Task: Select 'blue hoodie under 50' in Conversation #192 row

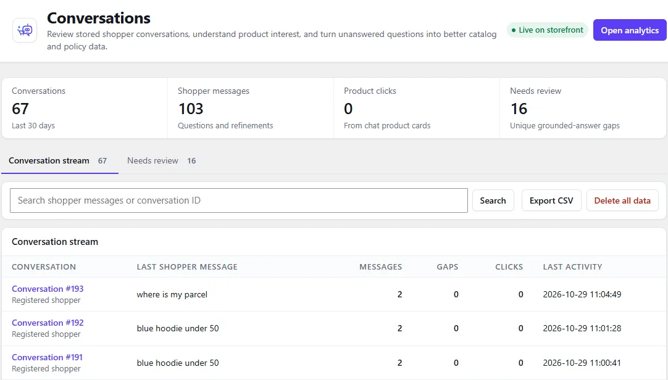Action: pyautogui.click(x=178, y=328)
